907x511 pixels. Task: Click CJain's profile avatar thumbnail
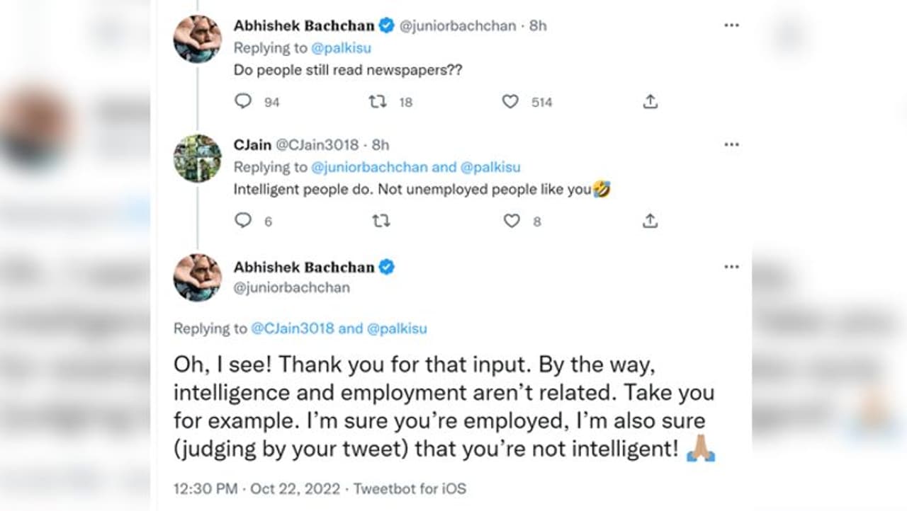click(197, 158)
